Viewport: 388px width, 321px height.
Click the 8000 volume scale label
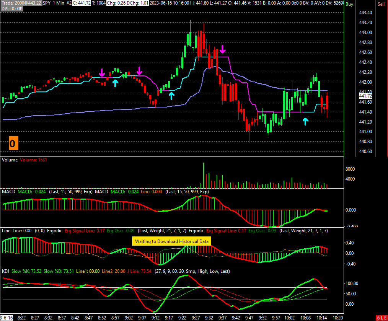point(350,169)
